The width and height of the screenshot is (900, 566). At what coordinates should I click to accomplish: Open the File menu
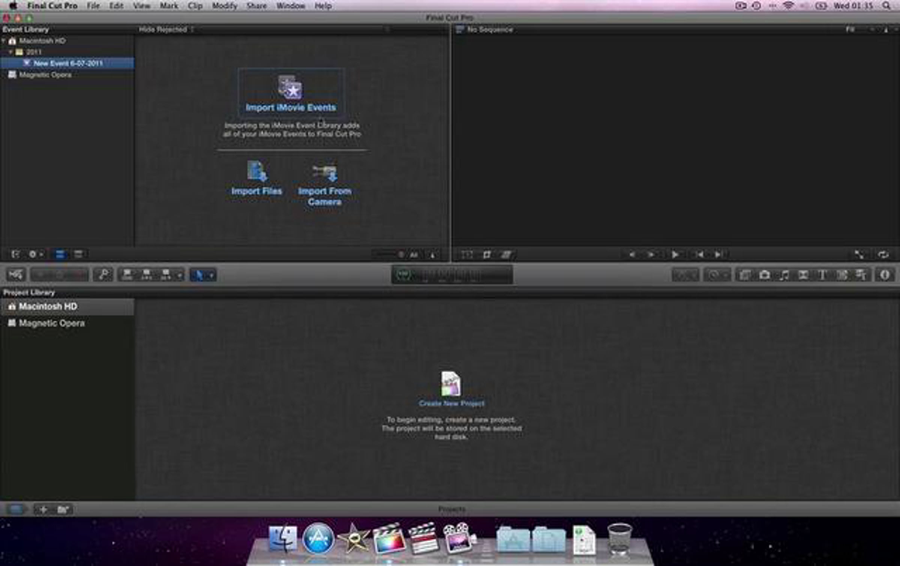click(x=93, y=6)
